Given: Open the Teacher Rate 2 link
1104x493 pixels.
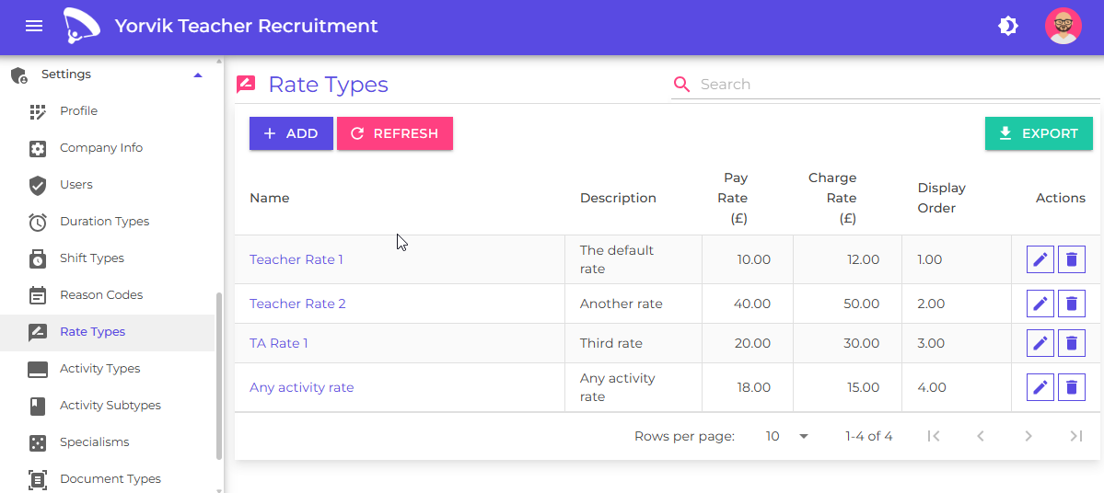Looking at the screenshot, I should tap(297, 304).
